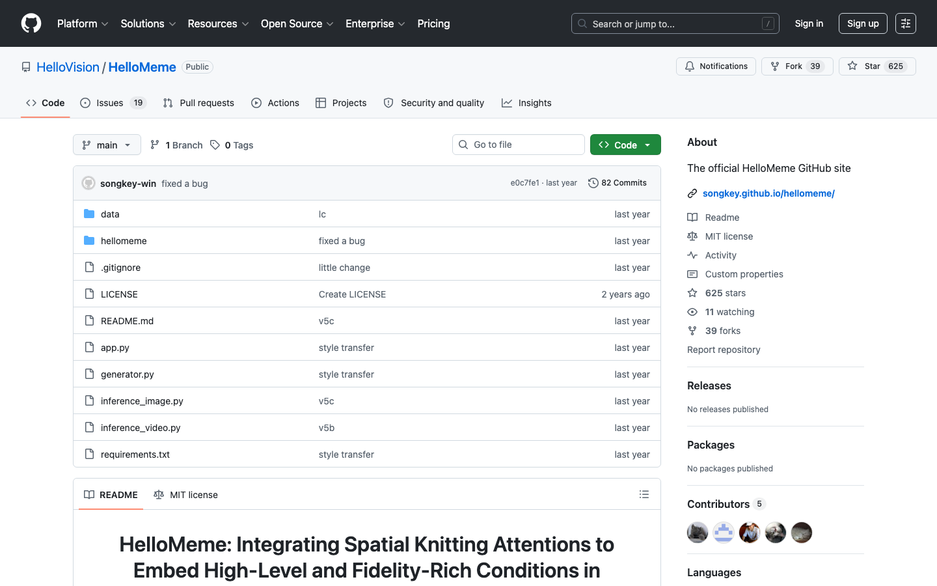Click the Sign in link

[x=809, y=23]
